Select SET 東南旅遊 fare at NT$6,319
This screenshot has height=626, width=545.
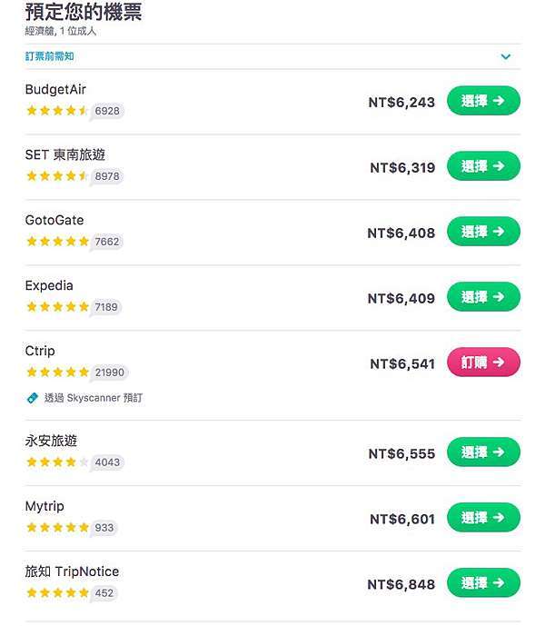tap(483, 166)
